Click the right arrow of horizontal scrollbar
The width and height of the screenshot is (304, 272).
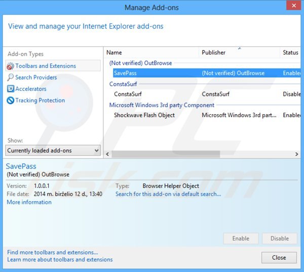296,154
